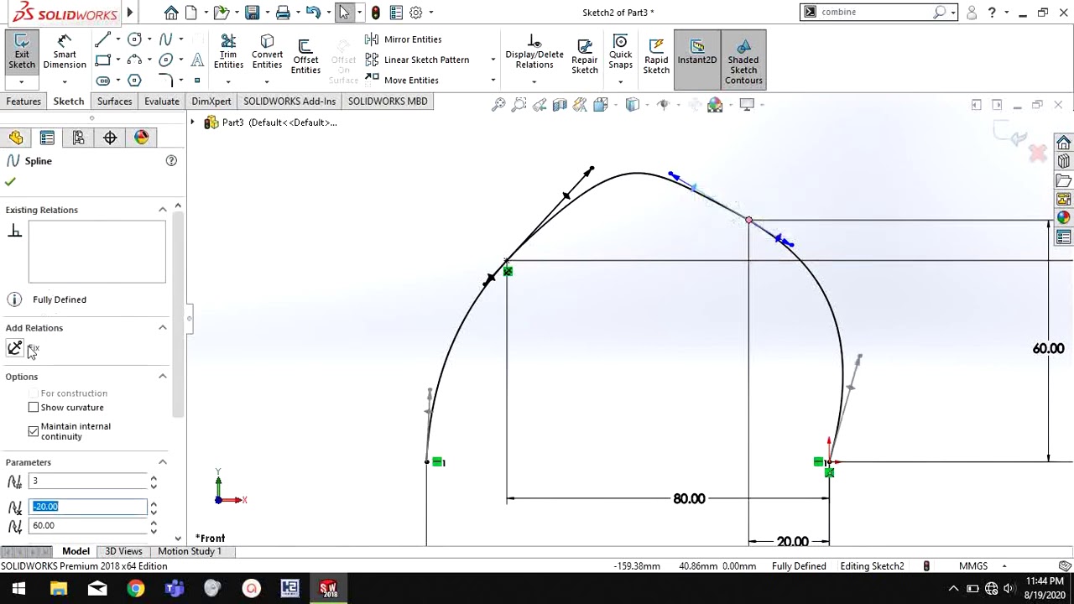Open the DisplayManager color tab
Image resolution: width=1074 pixels, height=604 pixels.
pos(141,138)
